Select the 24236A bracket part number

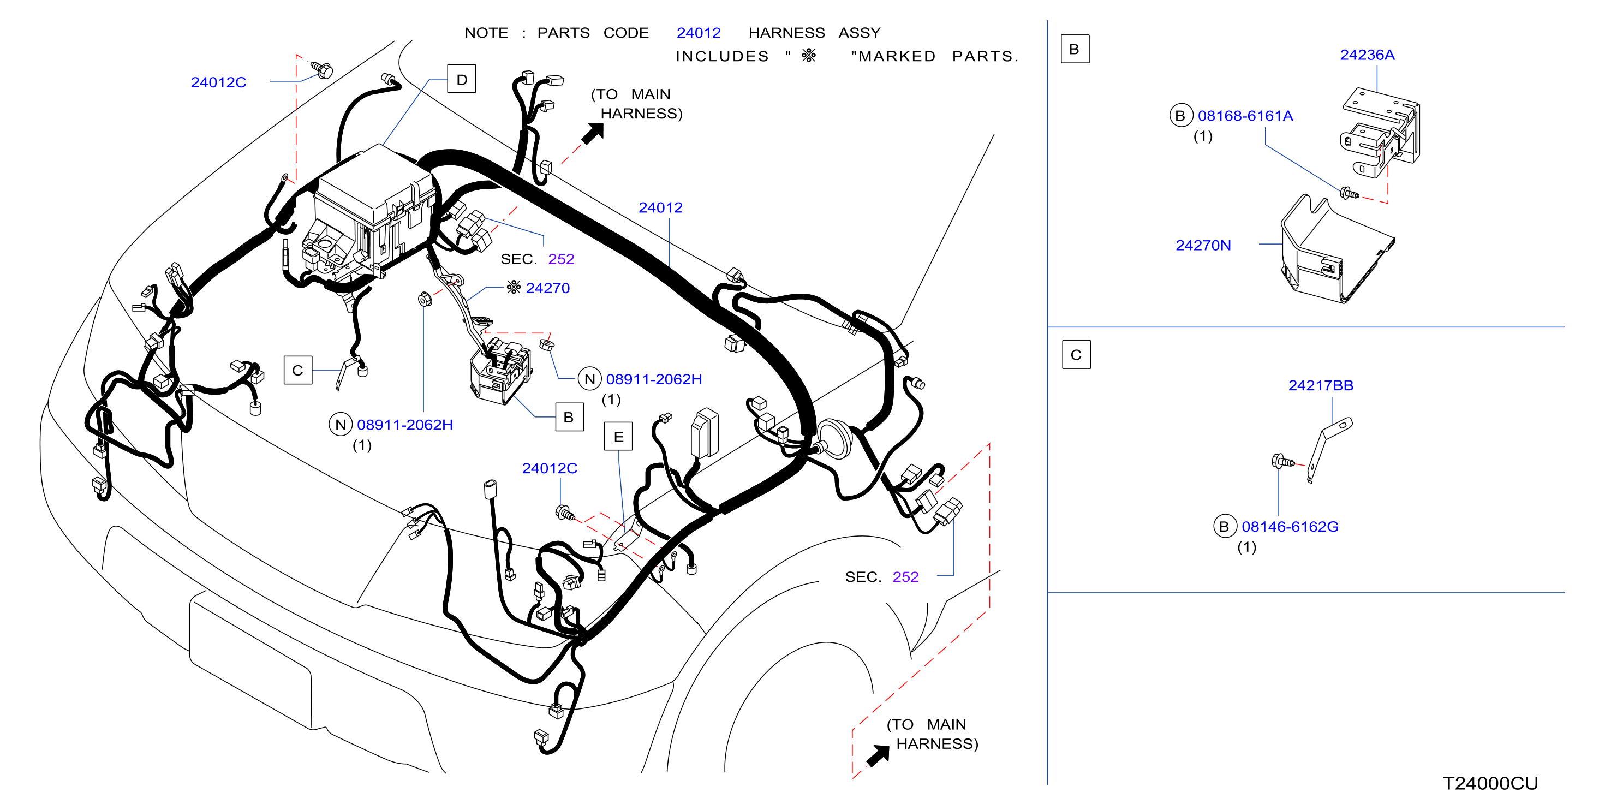click(1367, 55)
